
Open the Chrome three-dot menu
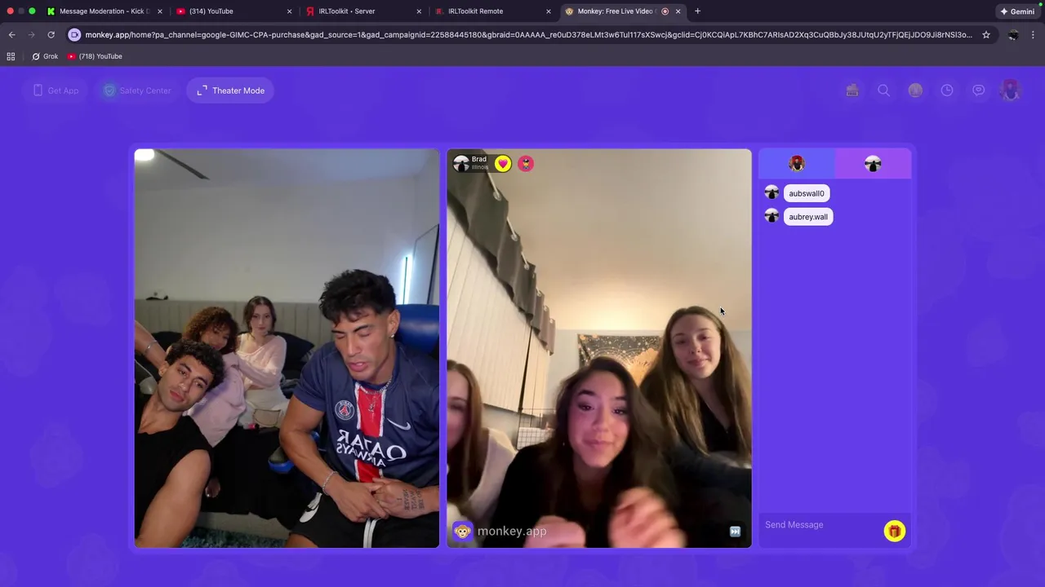tap(1034, 35)
